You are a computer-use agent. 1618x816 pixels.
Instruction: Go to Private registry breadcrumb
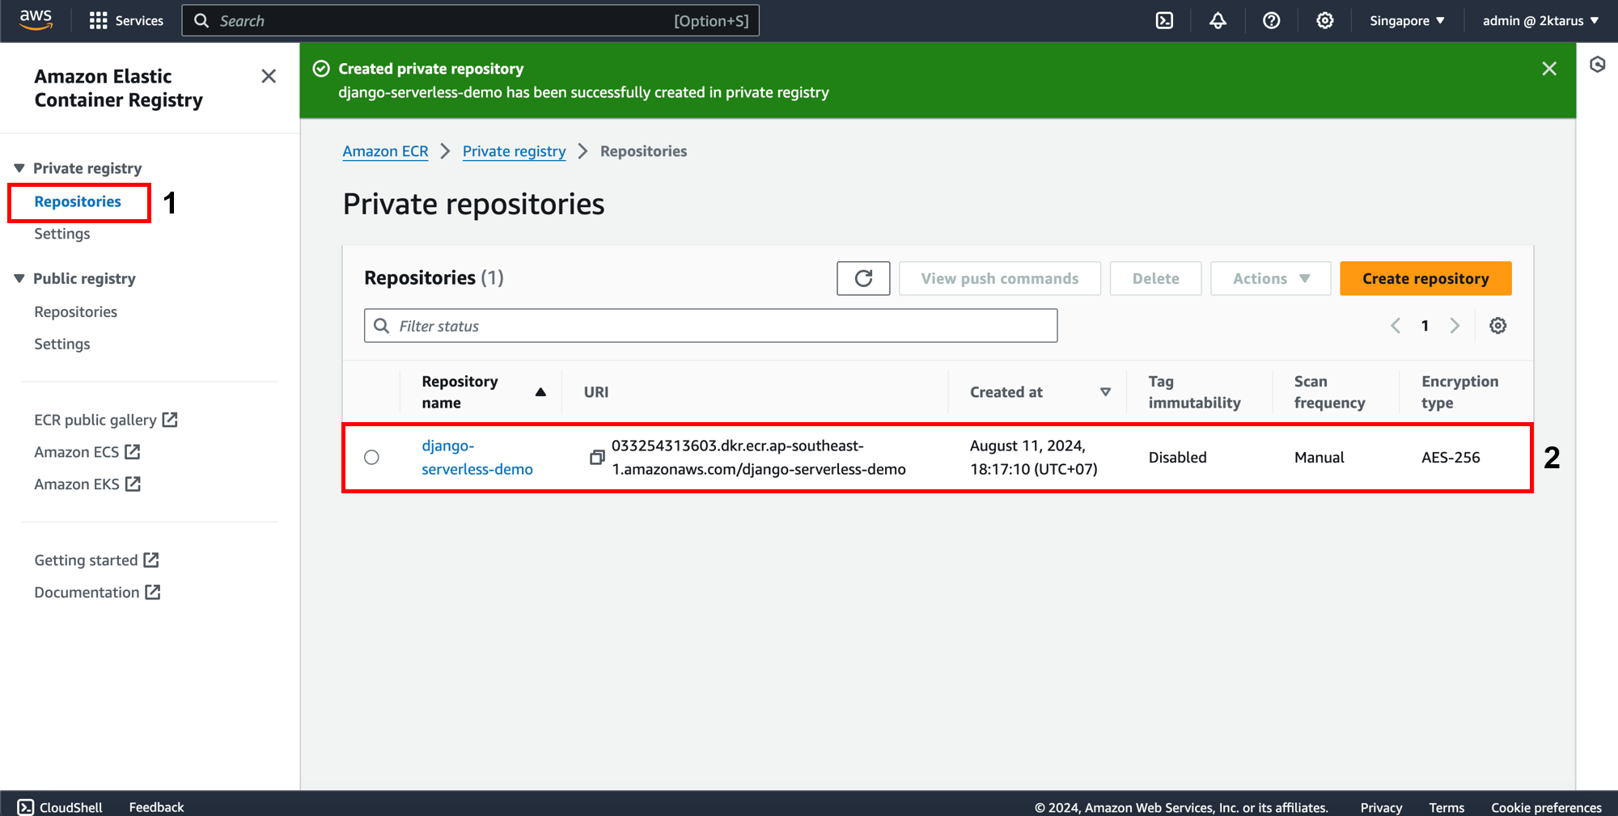(514, 151)
